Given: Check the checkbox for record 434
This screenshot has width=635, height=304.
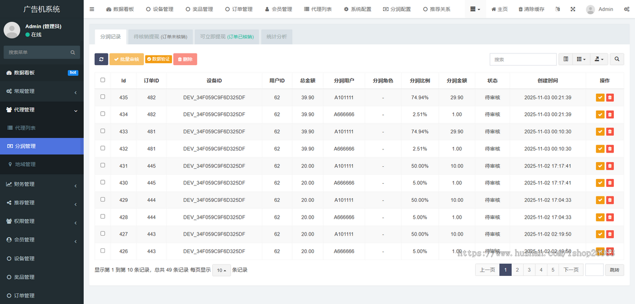Looking at the screenshot, I should [103, 114].
